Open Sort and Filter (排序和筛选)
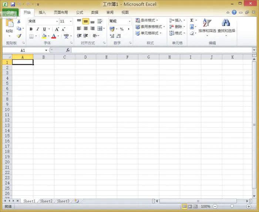This screenshot has height=212, width=259. pyautogui.click(x=207, y=27)
